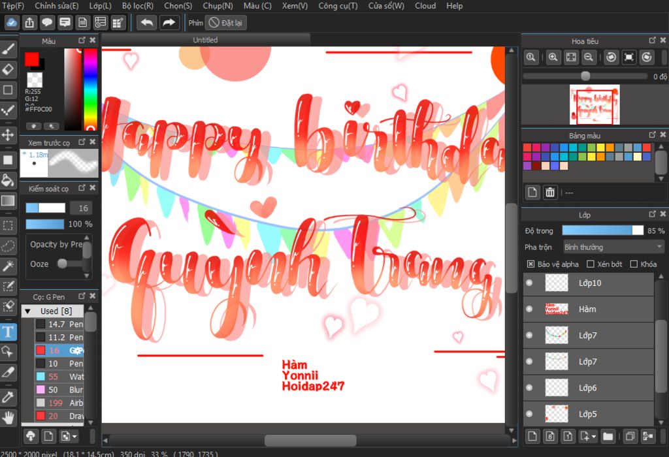This screenshot has height=457, width=669.
Task: Select the 14.7 Pen brush
Action: [59, 324]
